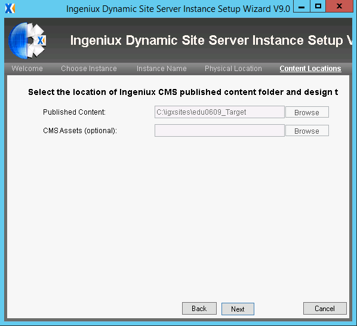Proceed with the Next button
This screenshot has height=326, width=357.
(x=238, y=309)
